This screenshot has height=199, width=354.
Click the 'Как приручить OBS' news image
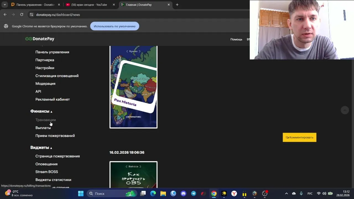coord(134,175)
